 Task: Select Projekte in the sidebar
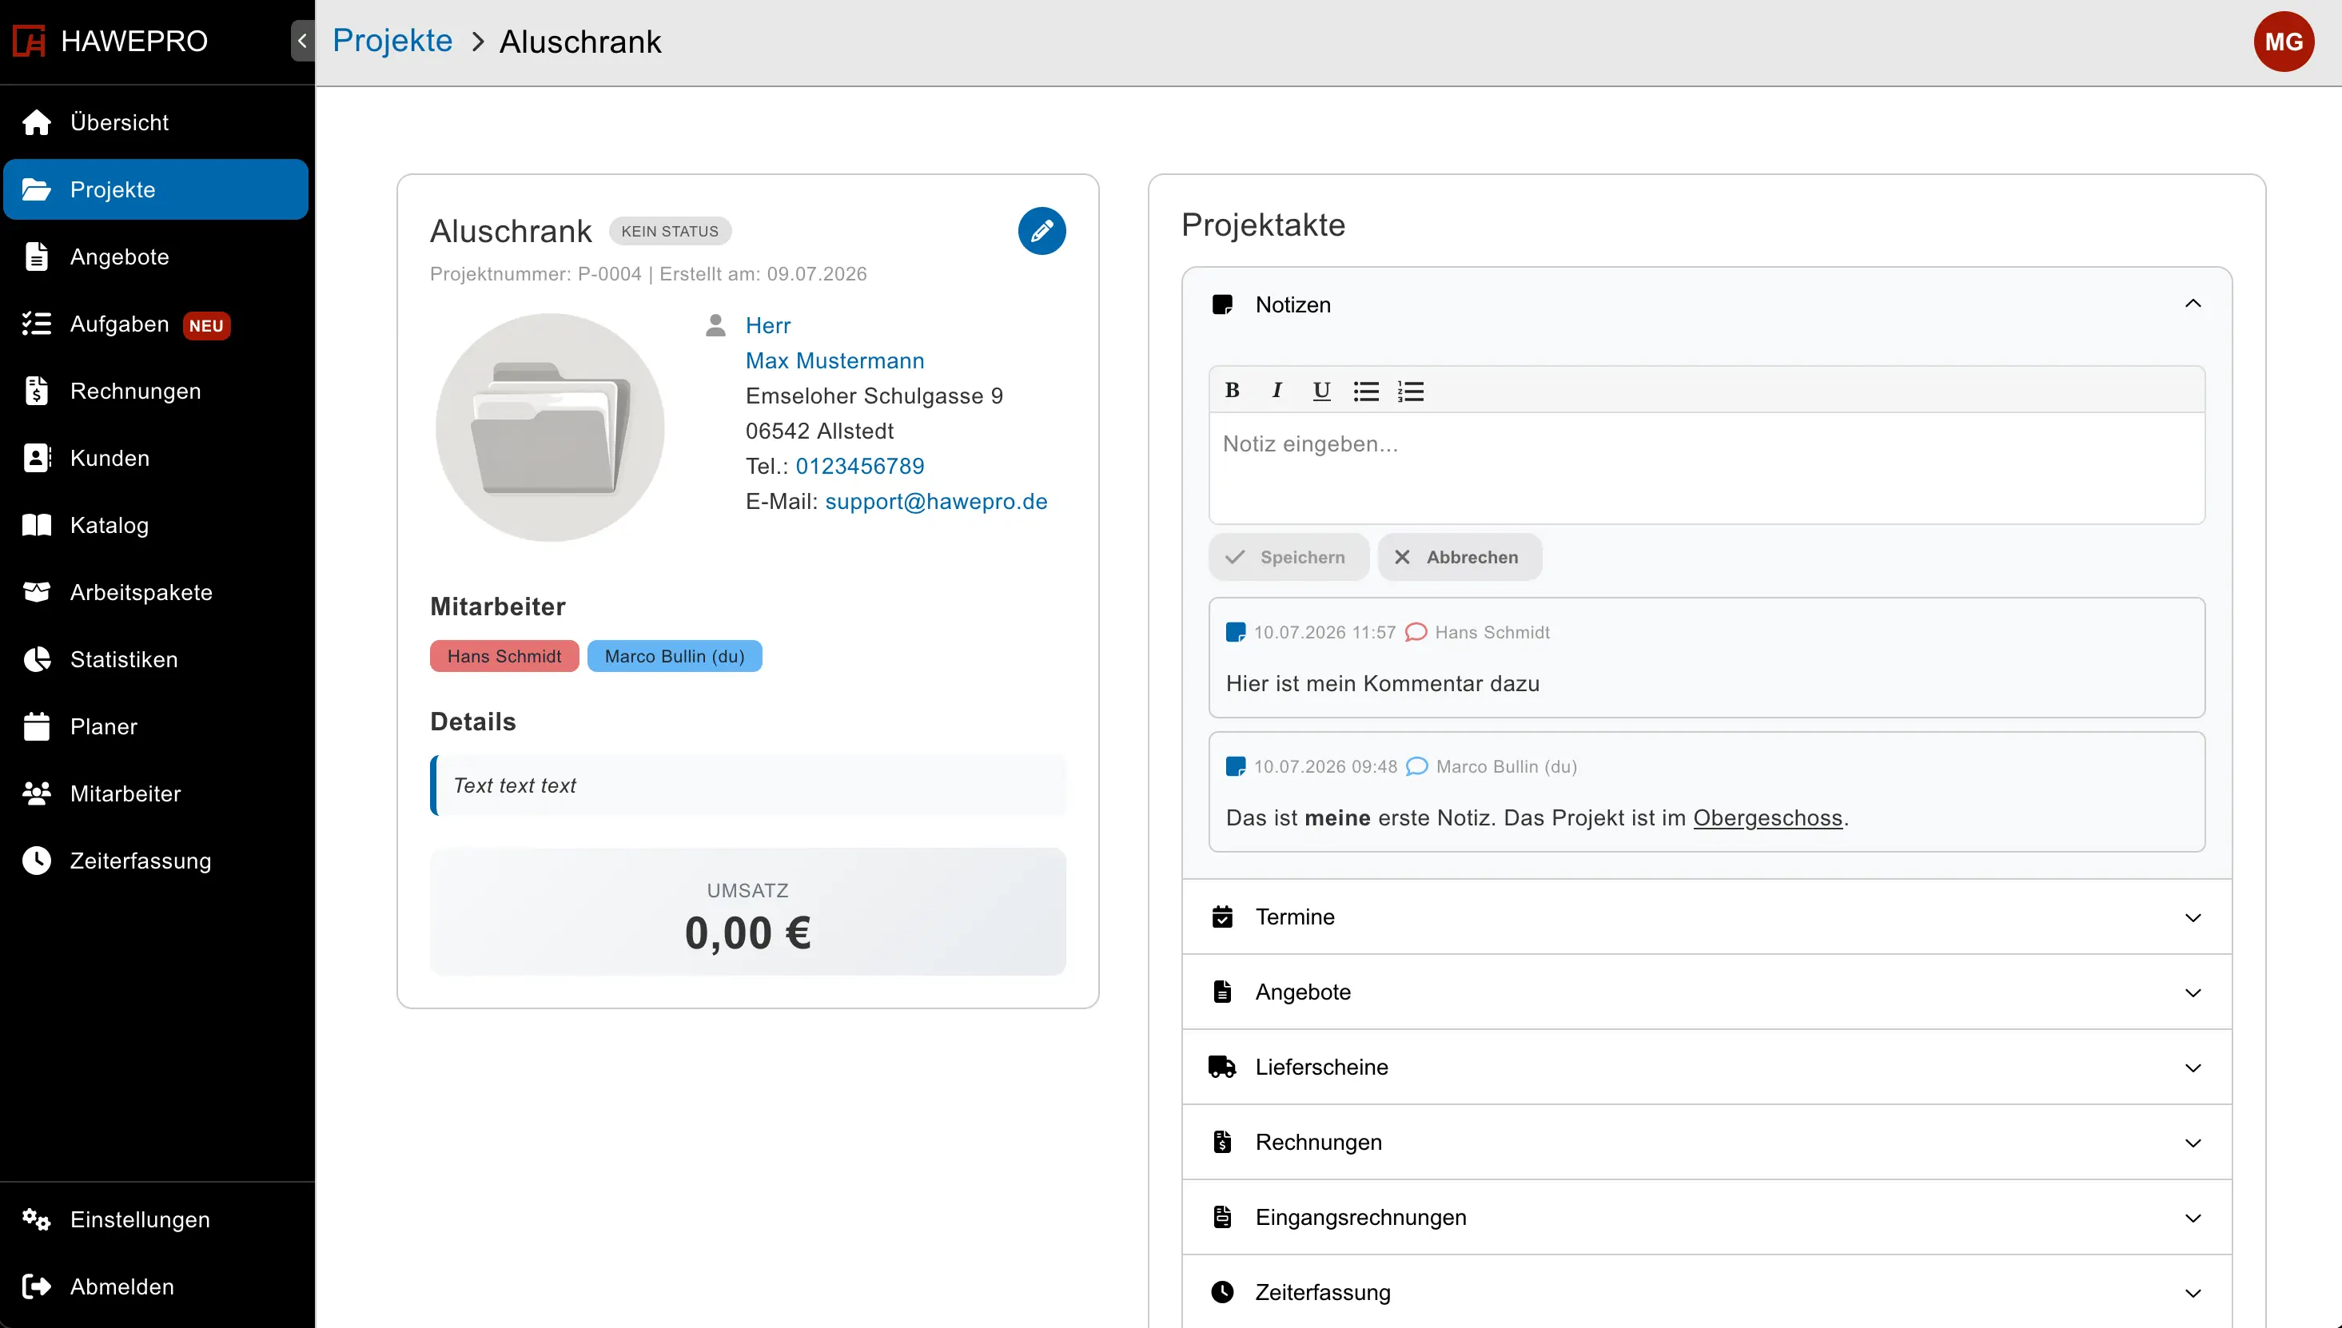(156, 189)
